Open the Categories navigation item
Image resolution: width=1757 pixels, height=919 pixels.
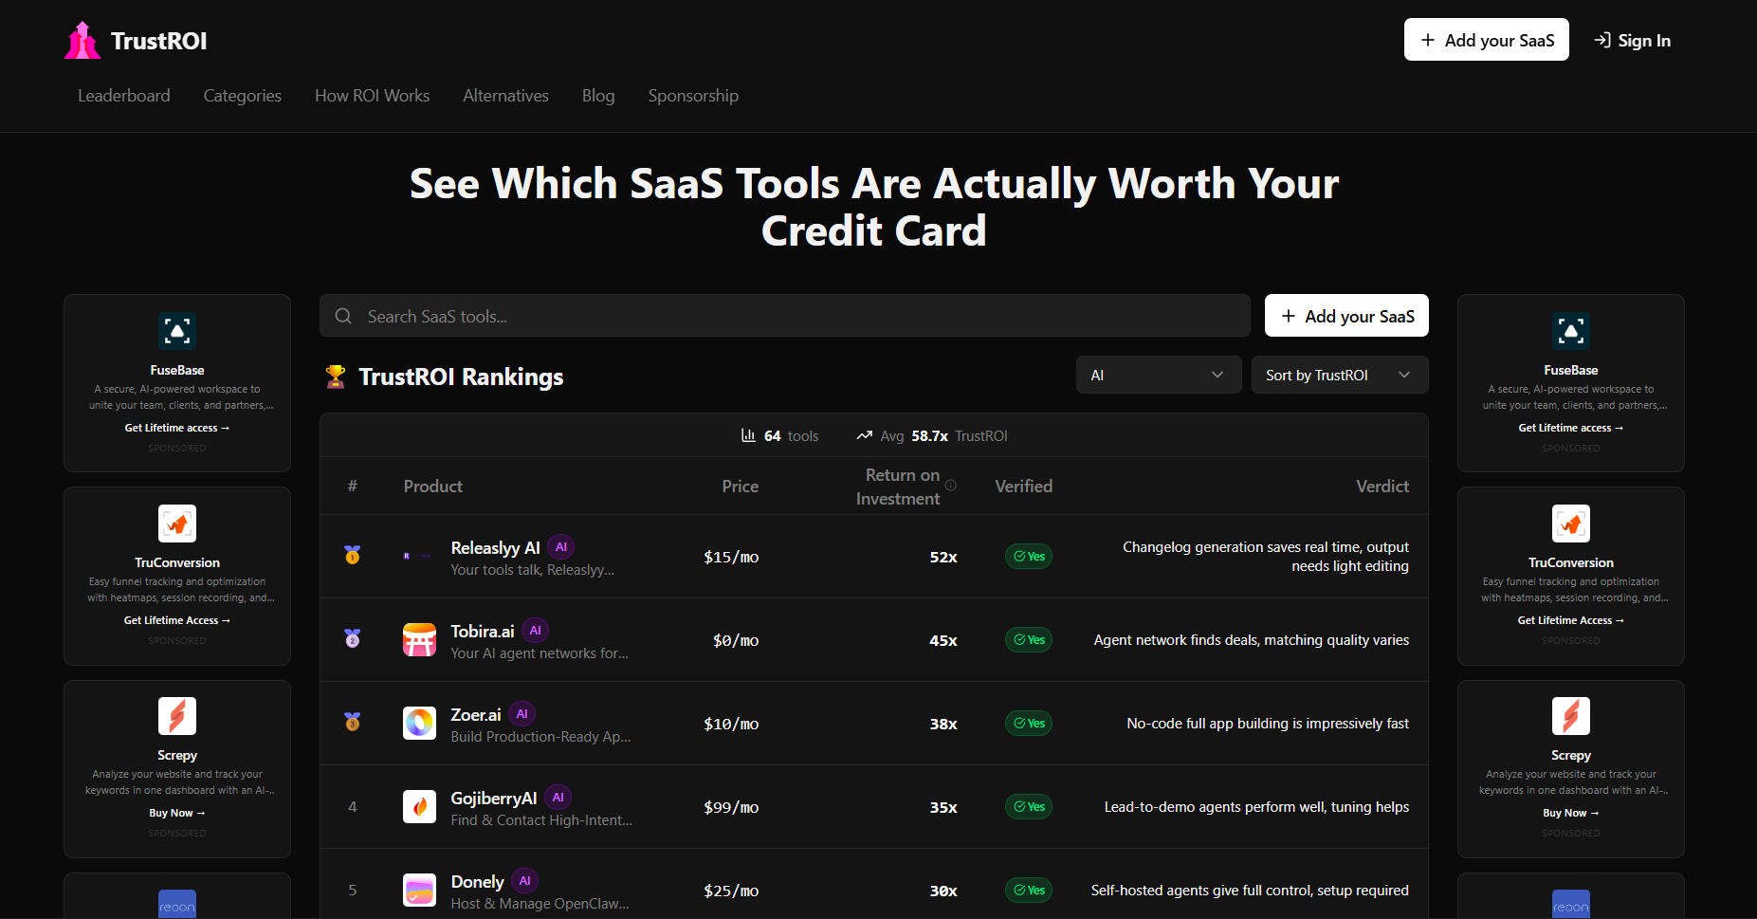click(x=242, y=96)
